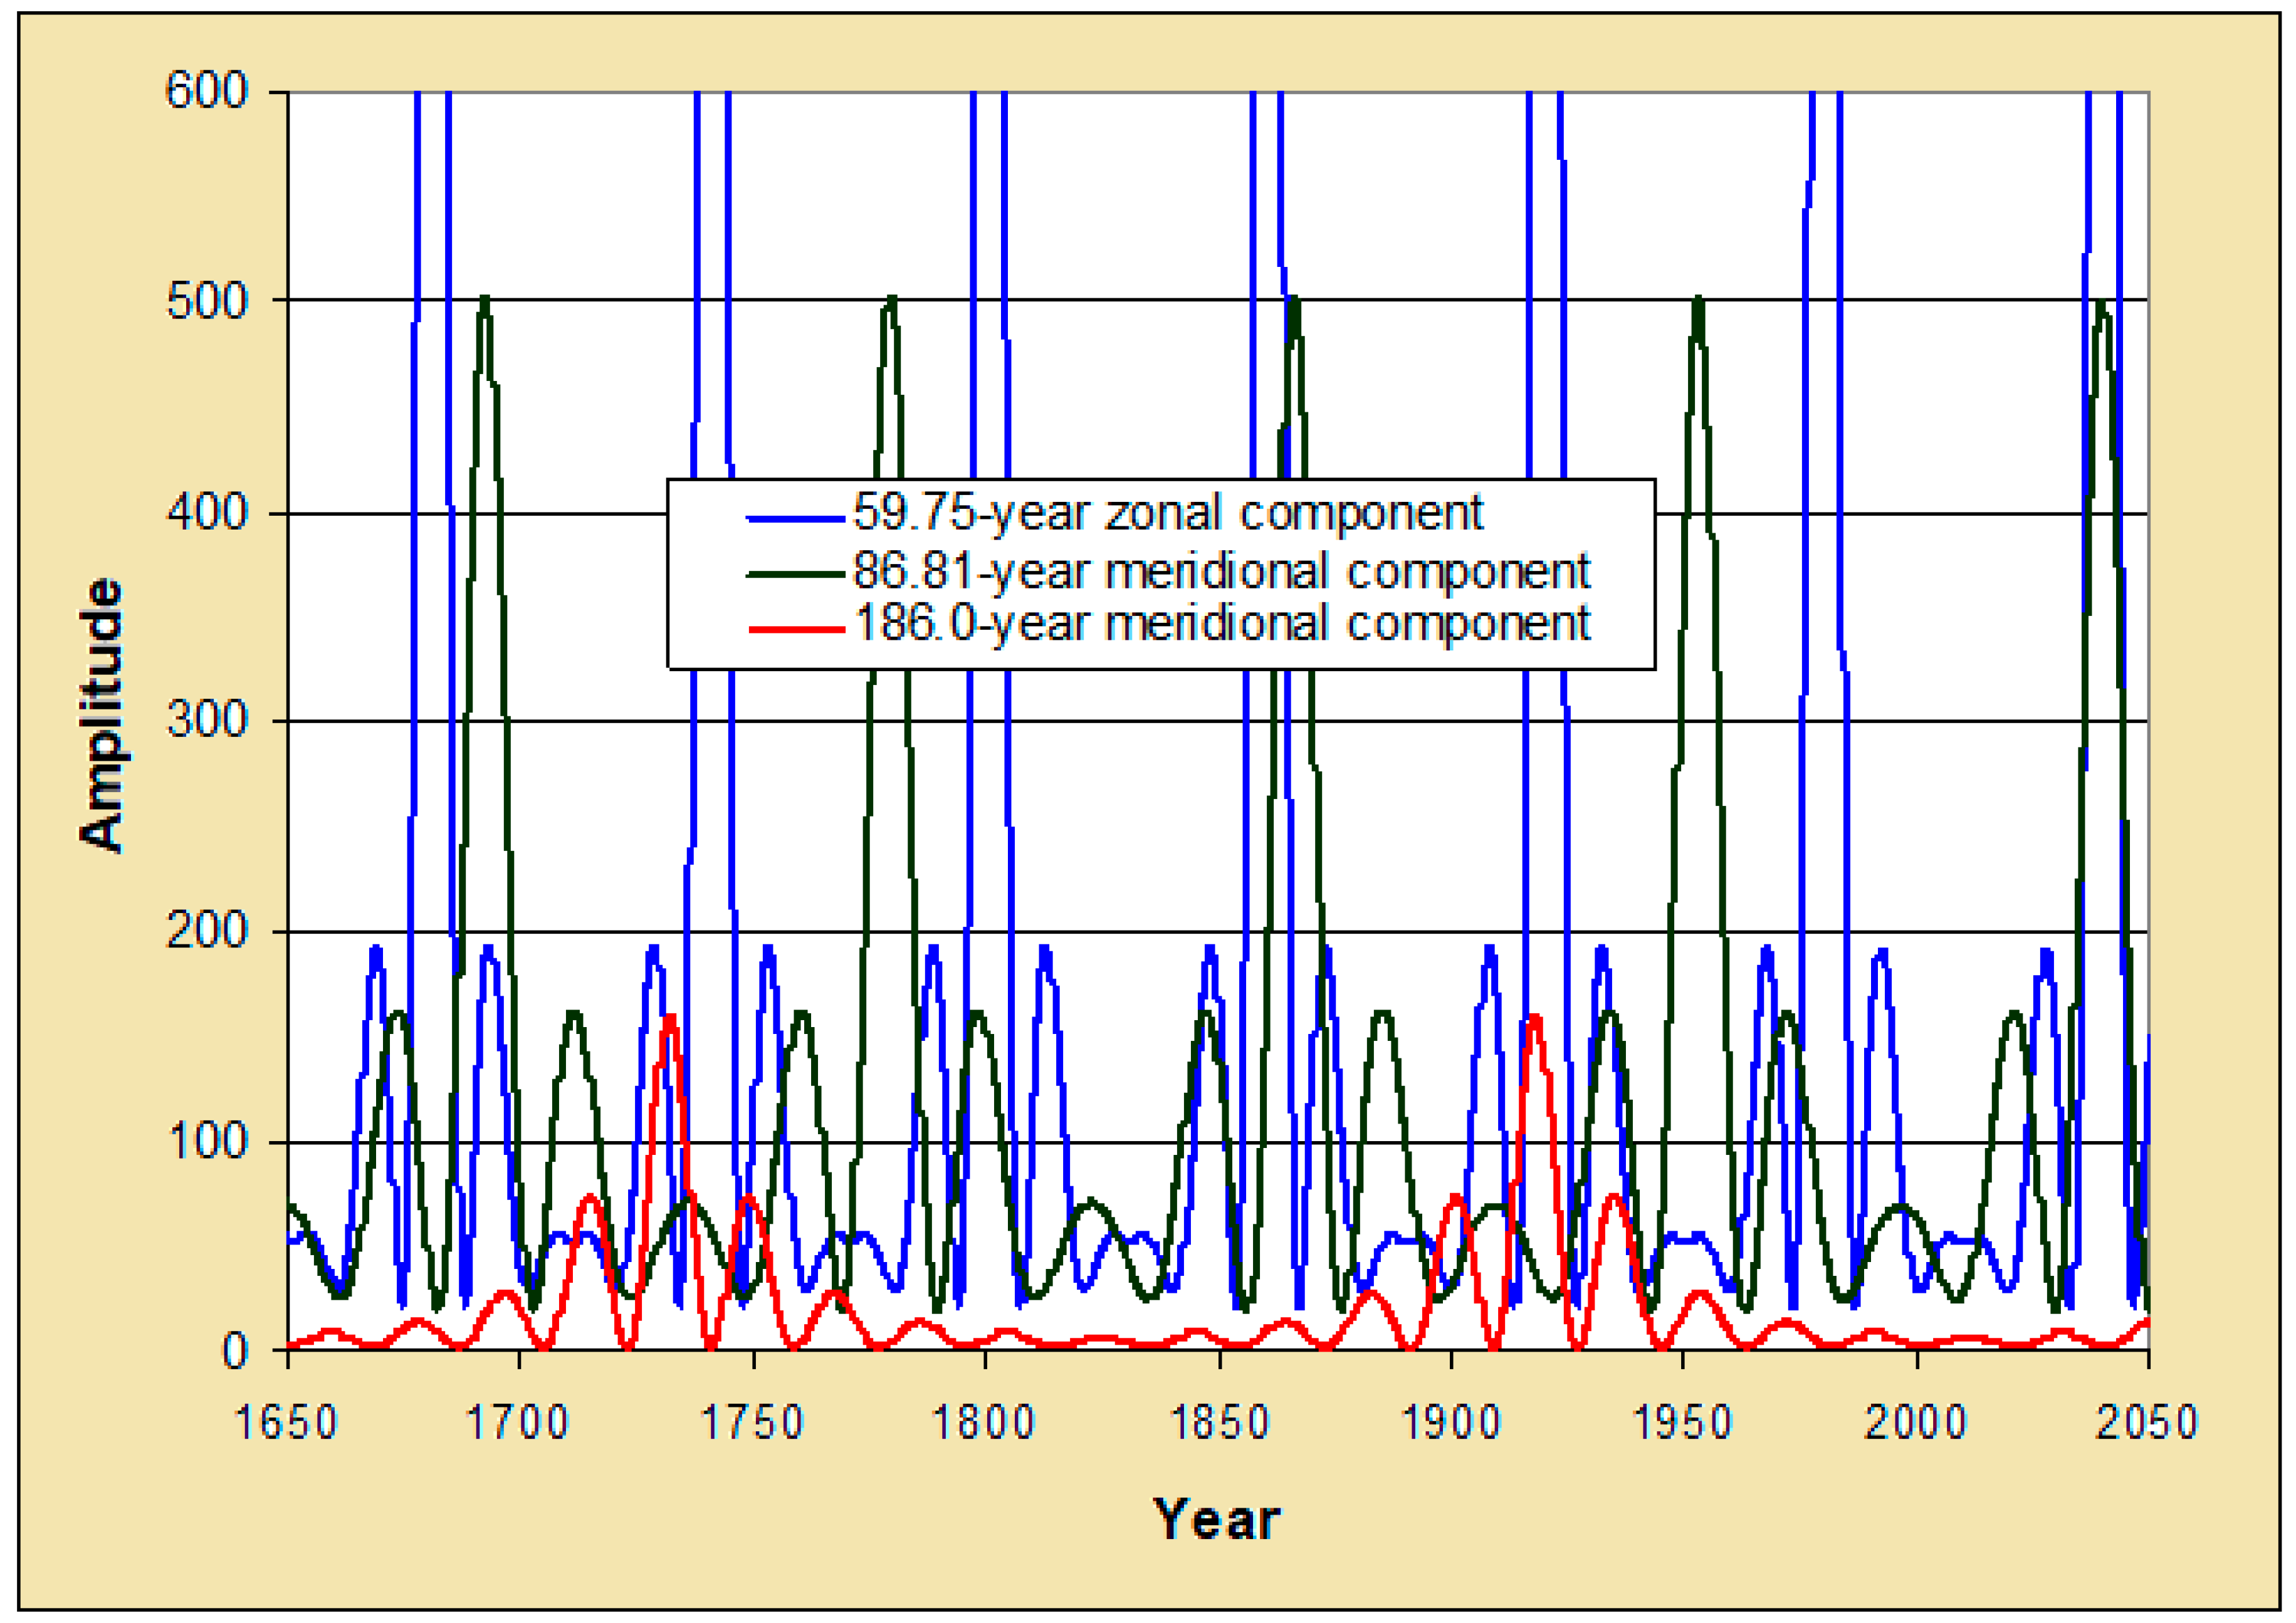Viewport: 2296px width, 1623px height.
Task: Click the 1650 x-axis label
Action: pyautogui.click(x=286, y=1422)
